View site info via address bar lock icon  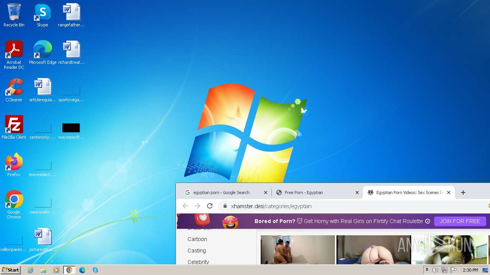(x=225, y=206)
